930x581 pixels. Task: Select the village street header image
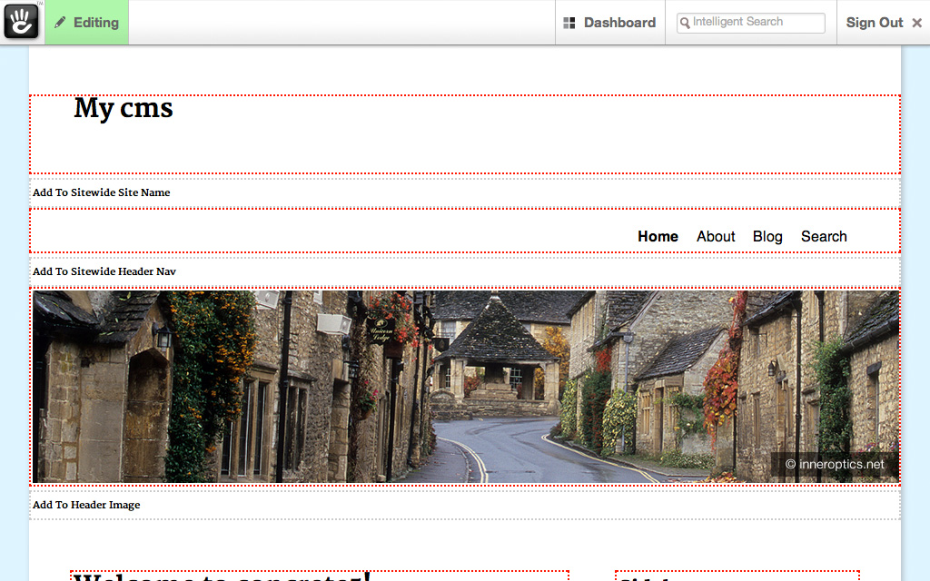465,386
